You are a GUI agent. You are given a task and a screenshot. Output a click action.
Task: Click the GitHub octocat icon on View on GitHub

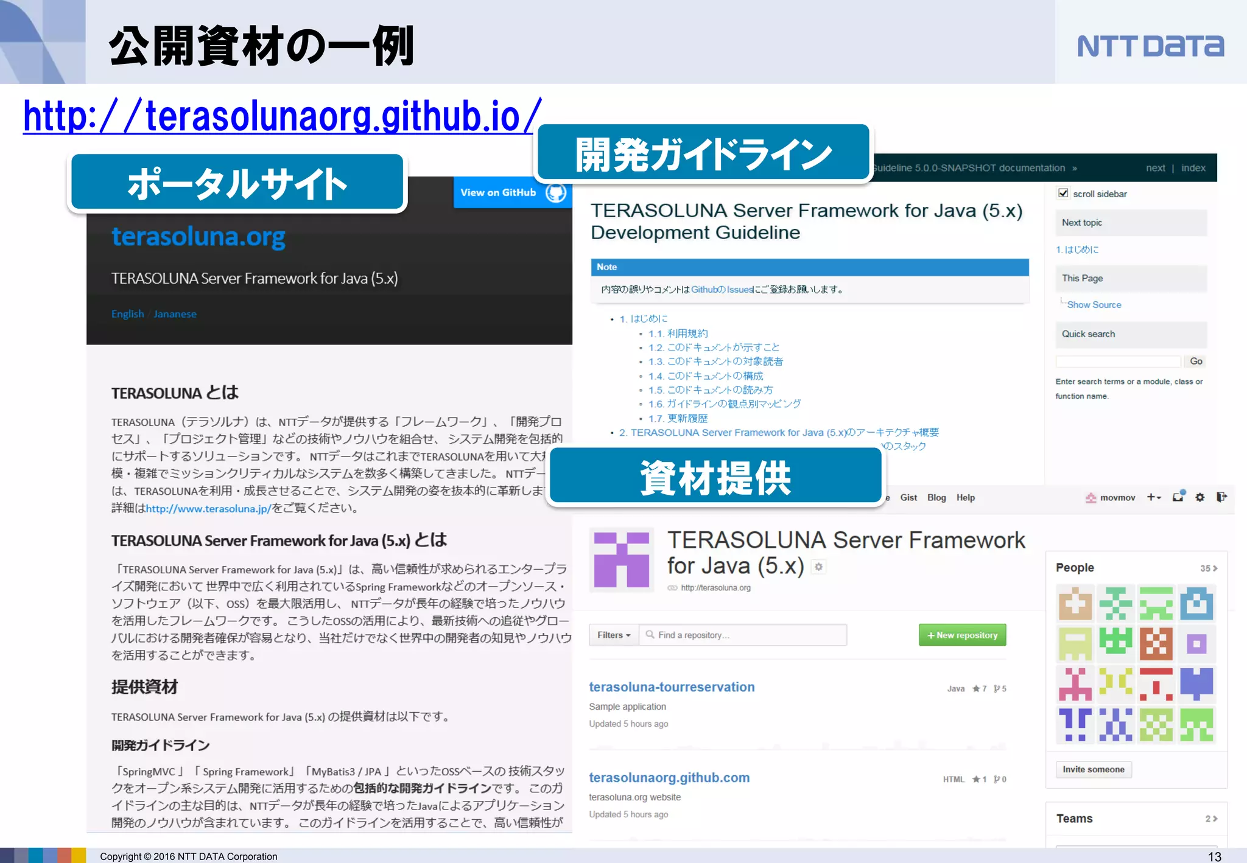pos(555,192)
